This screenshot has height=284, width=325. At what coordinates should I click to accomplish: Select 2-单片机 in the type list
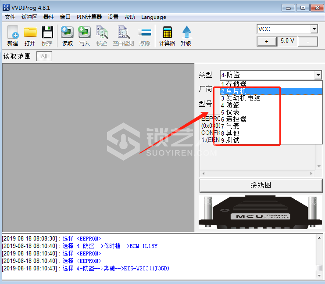click(x=271, y=91)
